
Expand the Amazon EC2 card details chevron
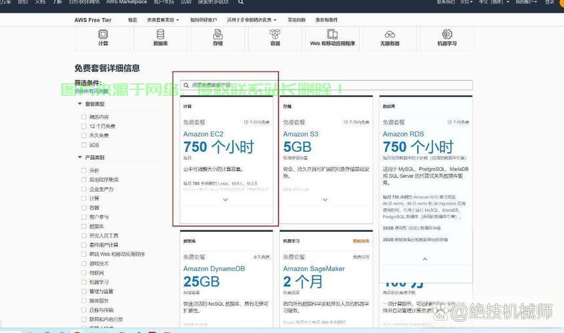pos(226,200)
